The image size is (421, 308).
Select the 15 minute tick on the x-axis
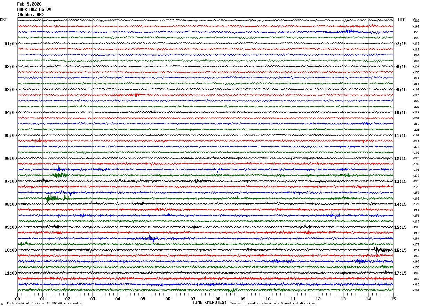[393, 299]
